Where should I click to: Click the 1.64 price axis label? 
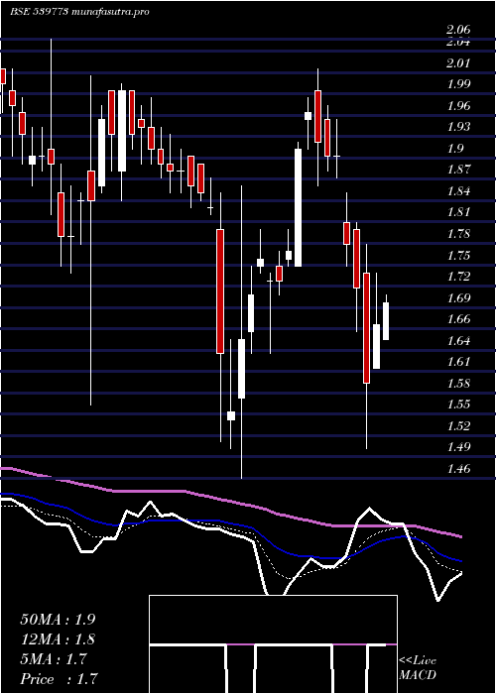pos(458,341)
